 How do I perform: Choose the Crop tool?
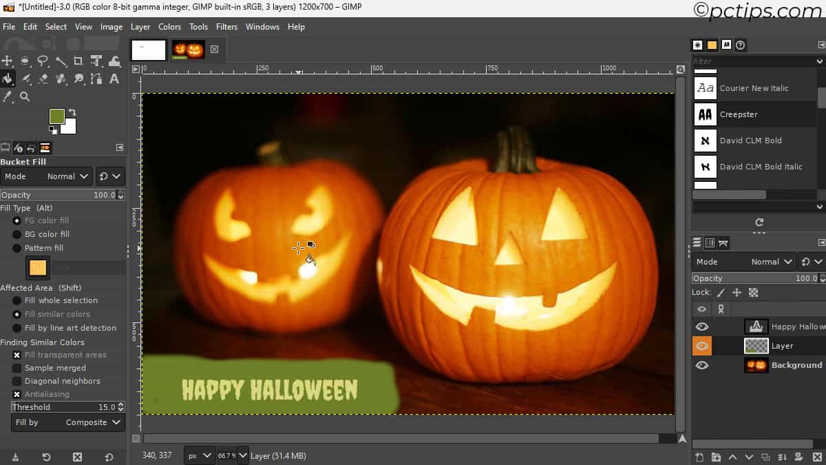pos(78,61)
